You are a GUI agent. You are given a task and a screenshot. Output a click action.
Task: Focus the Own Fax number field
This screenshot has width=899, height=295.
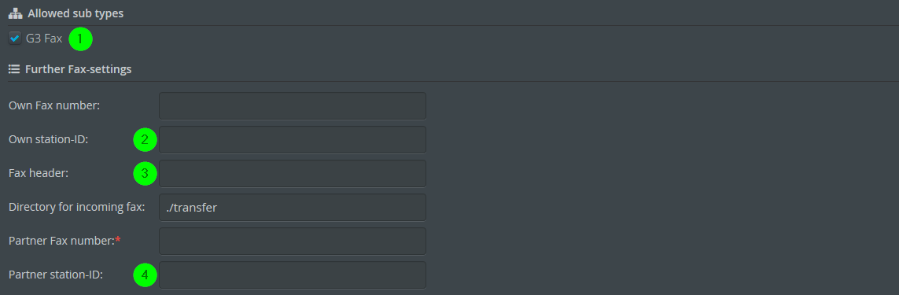293,105
